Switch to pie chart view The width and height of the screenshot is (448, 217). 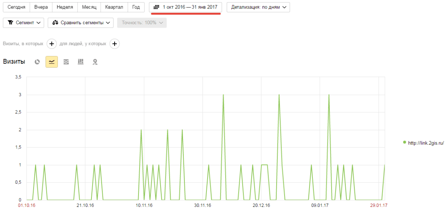[37, 62]
